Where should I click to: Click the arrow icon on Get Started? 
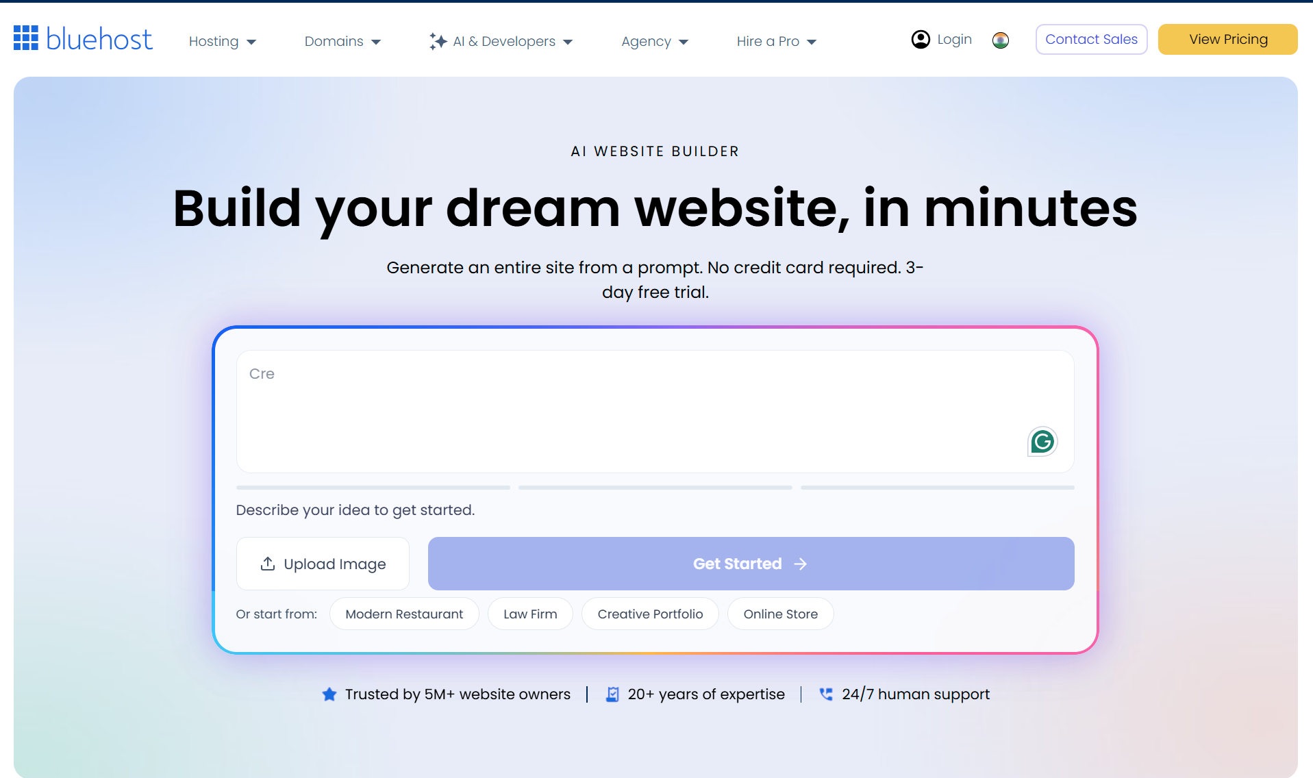800,564
